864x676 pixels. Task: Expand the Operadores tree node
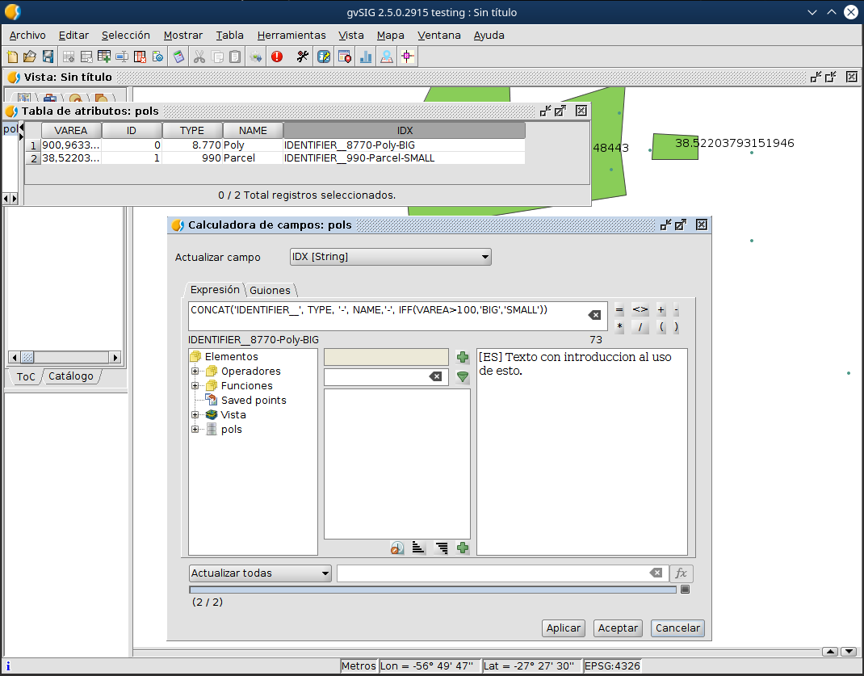[x=195, y=372]
